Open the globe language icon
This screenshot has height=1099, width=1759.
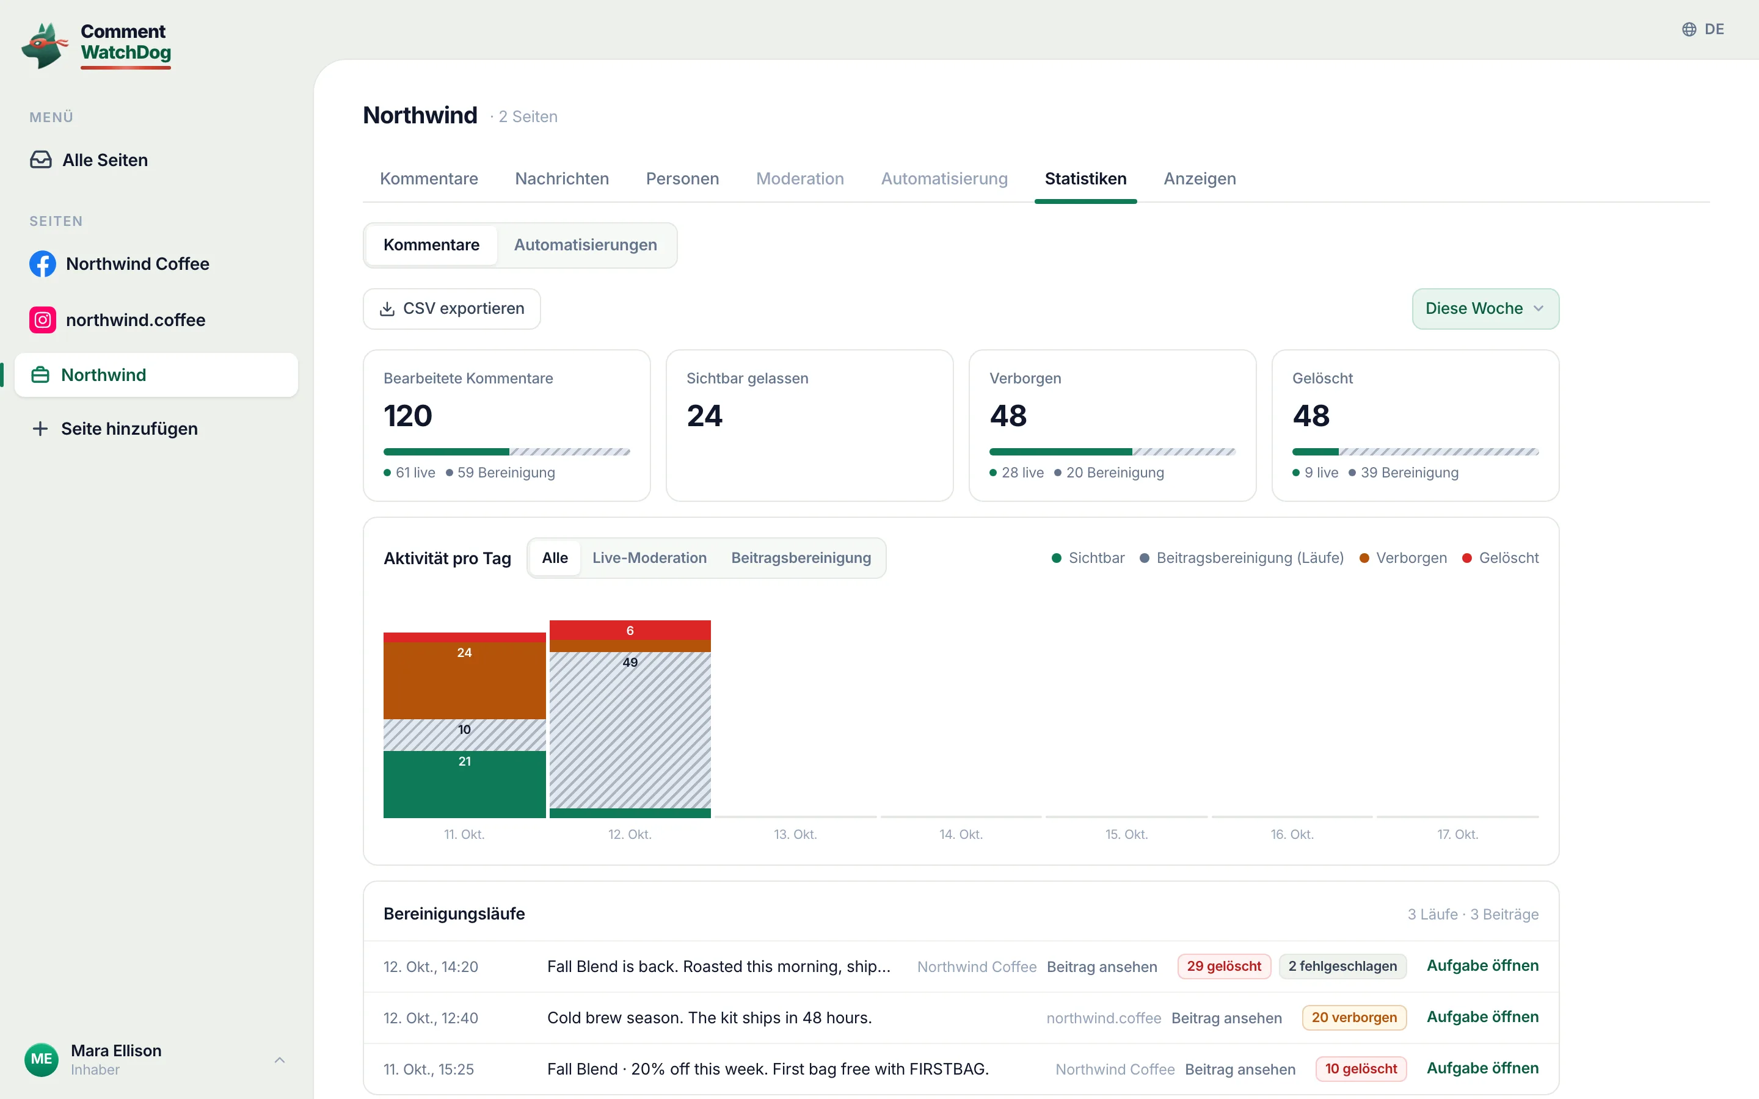(1689, 29)
